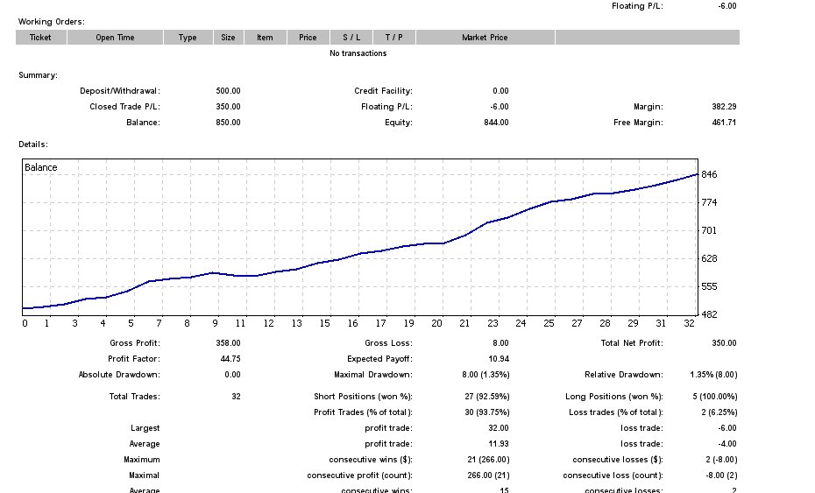815x493 pixels.
Task: Click the Total Net Profit label
Action: pos(632,343)
